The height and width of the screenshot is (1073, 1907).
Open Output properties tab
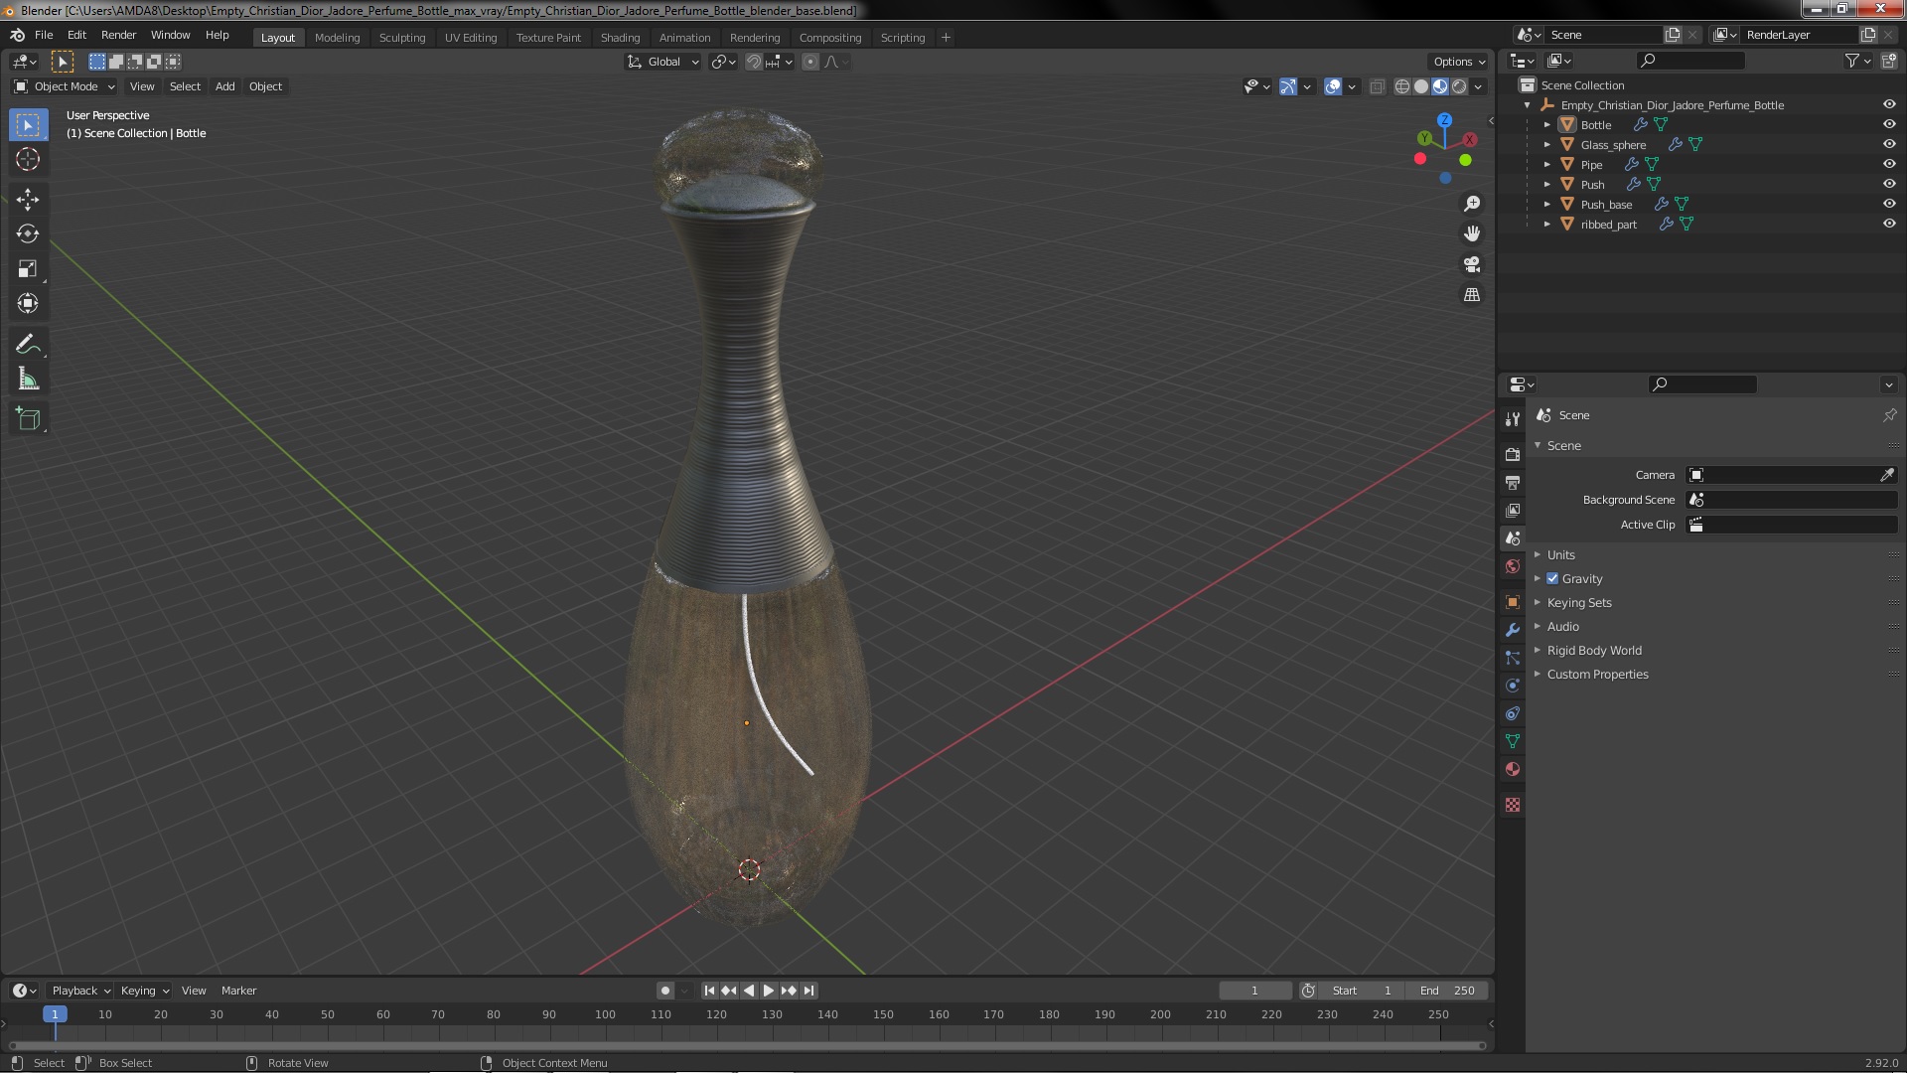click(1512, 482)
